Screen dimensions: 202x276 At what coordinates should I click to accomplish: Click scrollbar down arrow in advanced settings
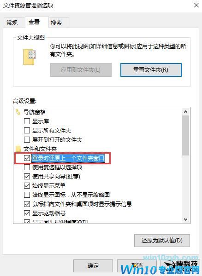pyautogui.click(x=185, y=219)
